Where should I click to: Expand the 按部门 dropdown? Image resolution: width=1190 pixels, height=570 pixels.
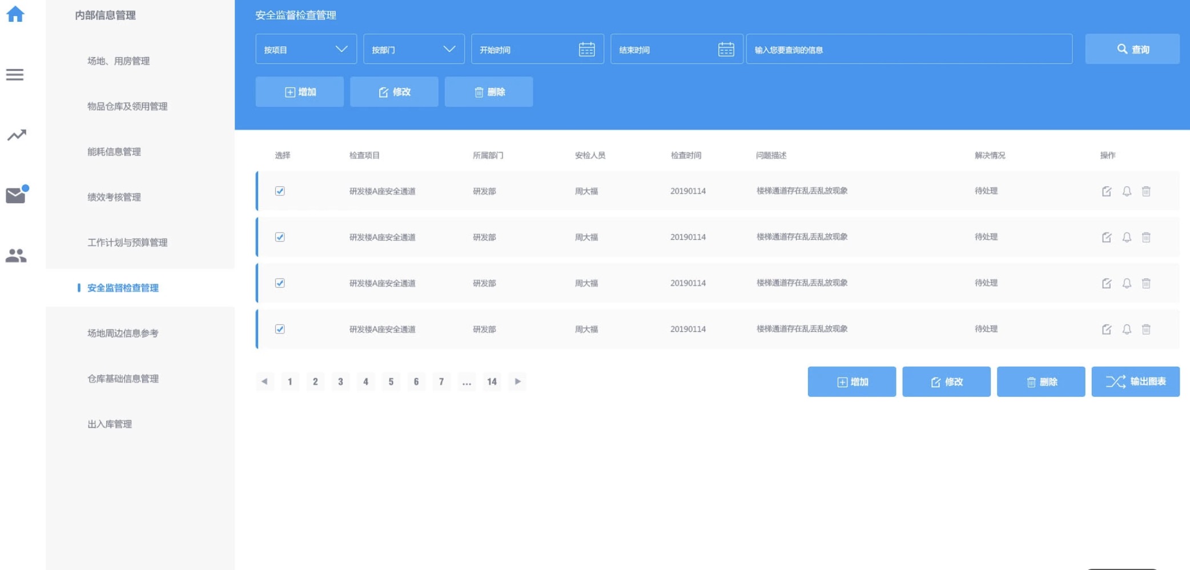click(x=414, y=49)
